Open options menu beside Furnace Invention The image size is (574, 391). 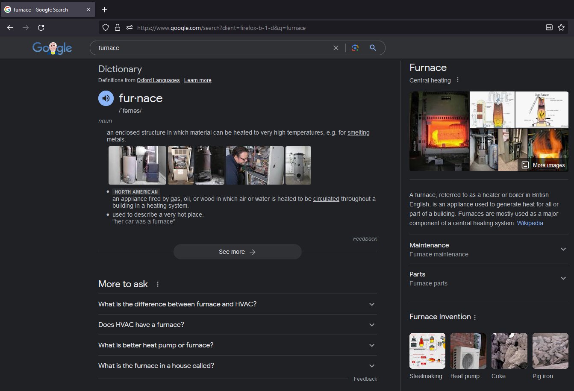(x=475, y=317)
